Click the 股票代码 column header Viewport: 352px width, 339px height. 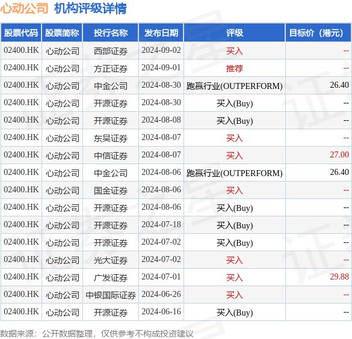21,32
